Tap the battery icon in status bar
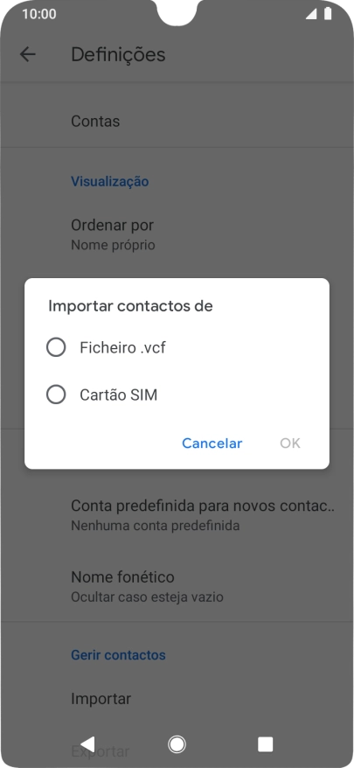The height and width of the screenshot is (768, 354). 328,14
